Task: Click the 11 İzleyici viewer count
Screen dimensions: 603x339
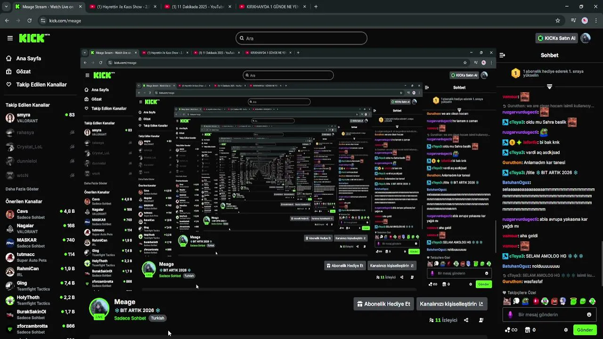Action: pos(443,320)
